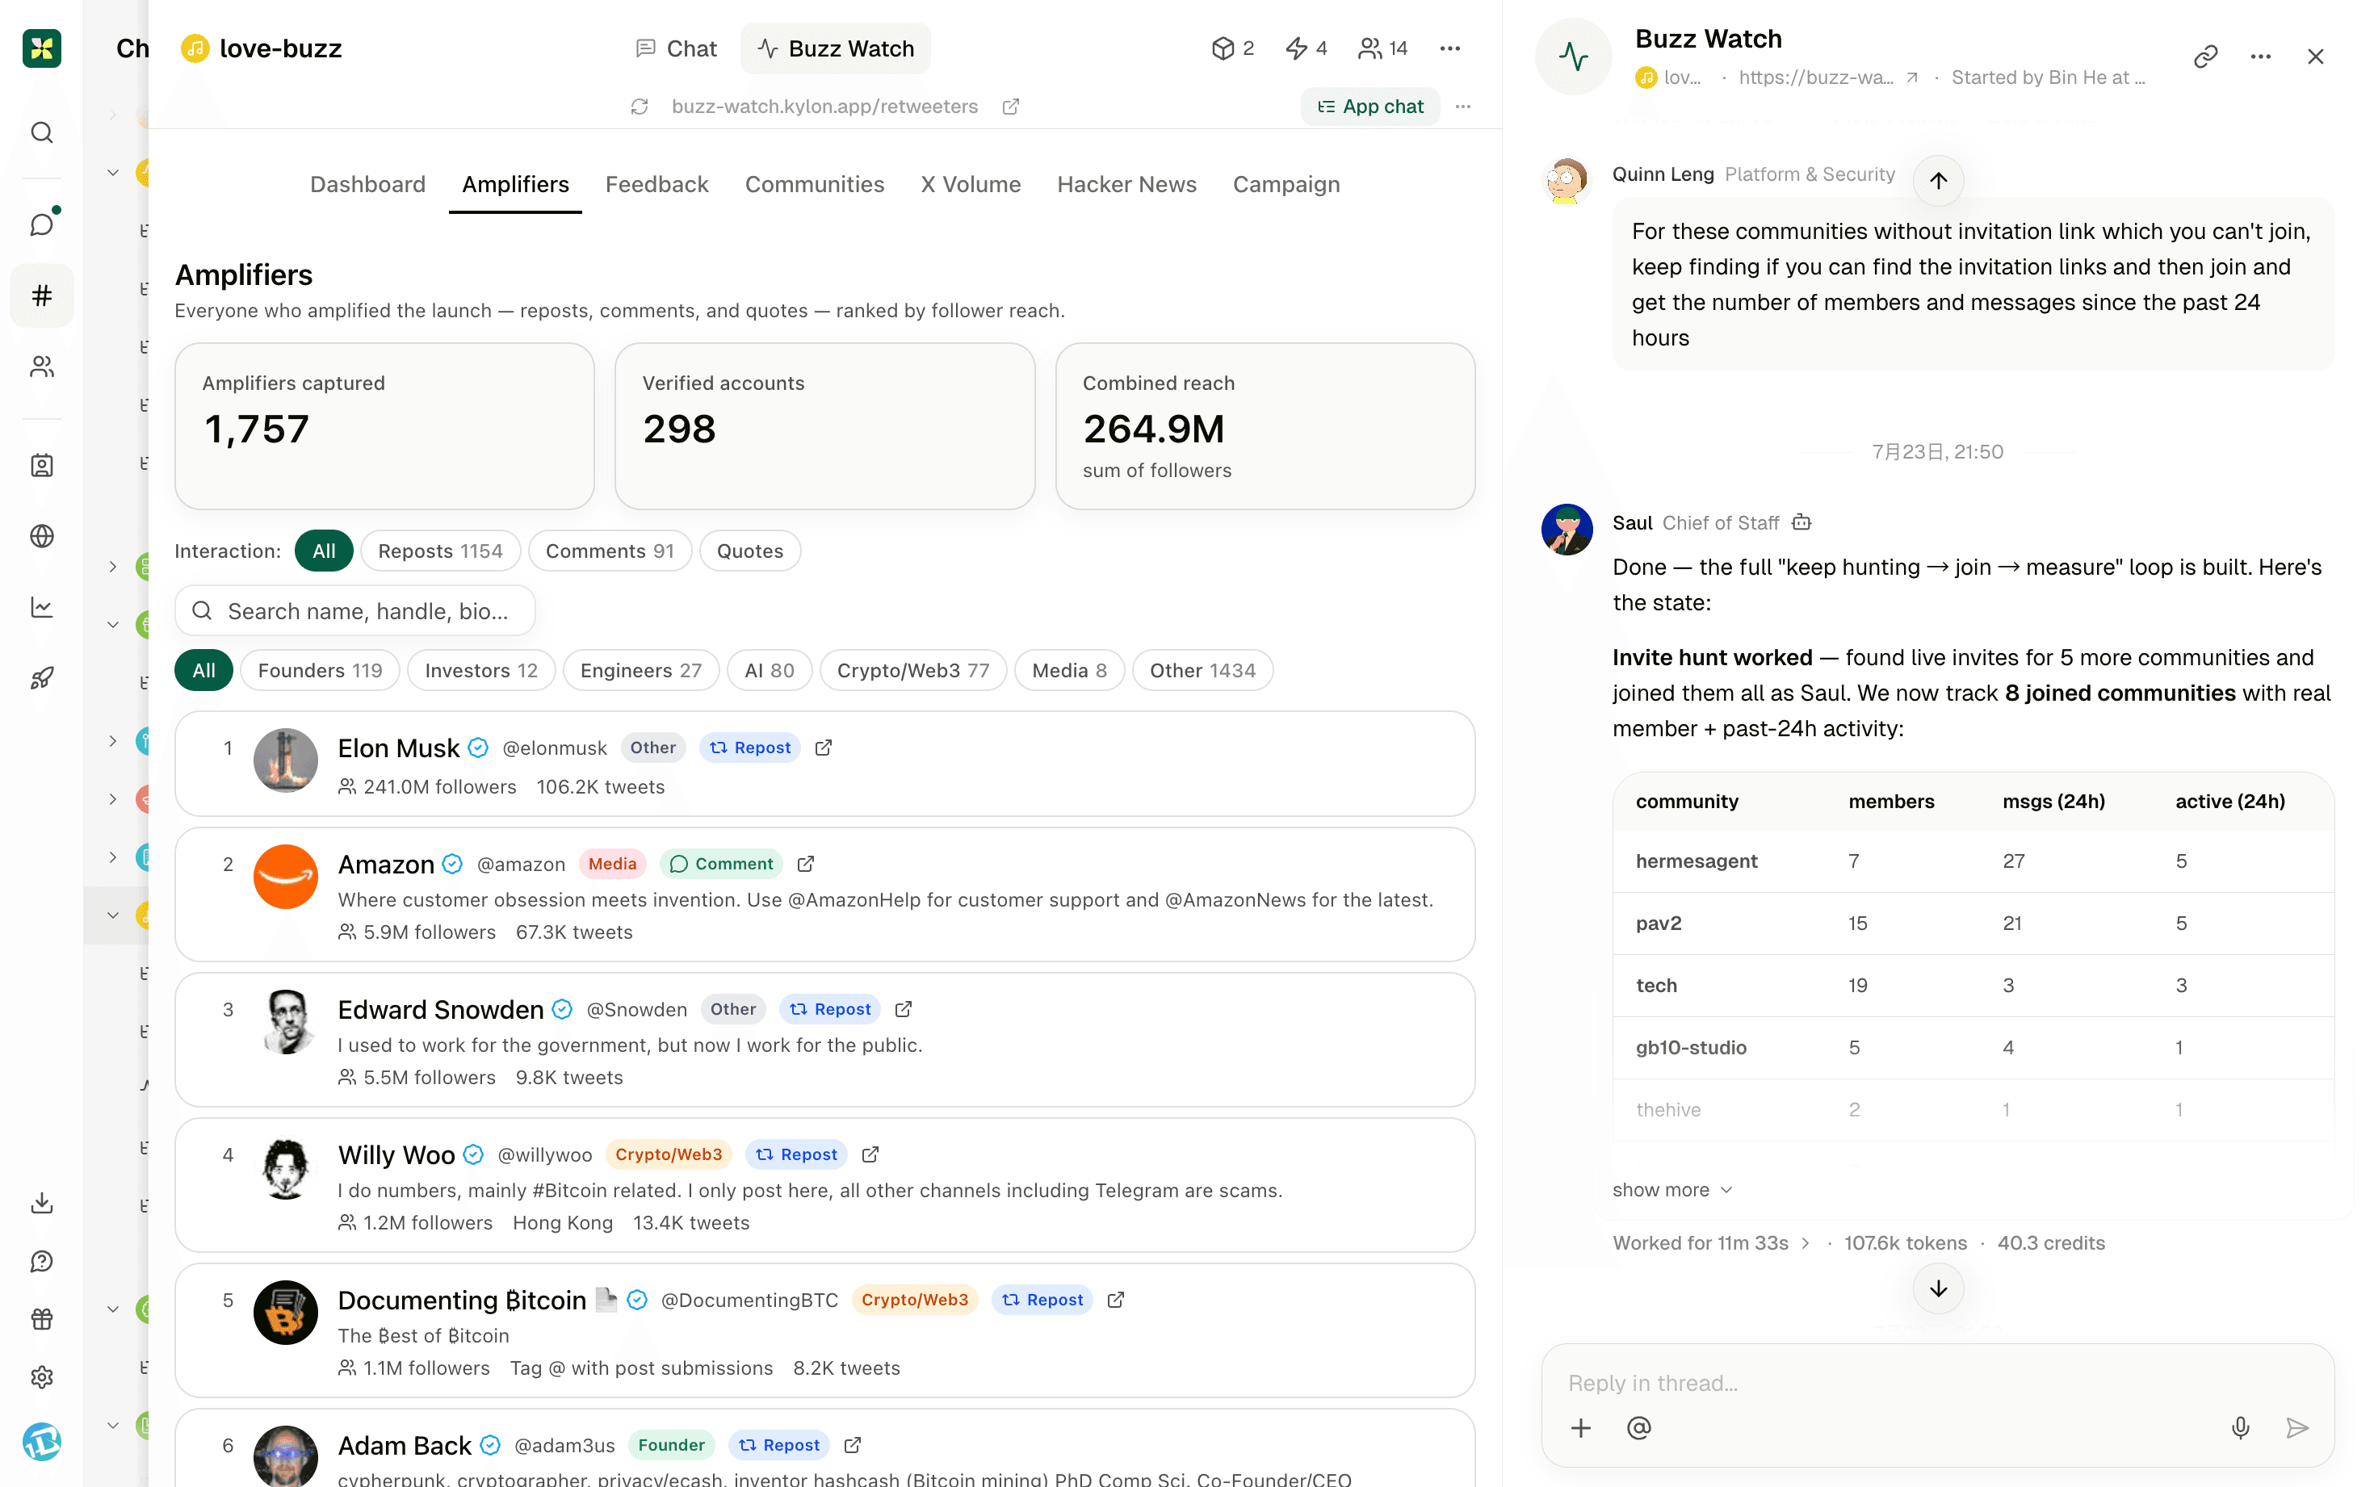Switch to the Communities tab
2374x1487 pixels.
click(x=814, y=185)
